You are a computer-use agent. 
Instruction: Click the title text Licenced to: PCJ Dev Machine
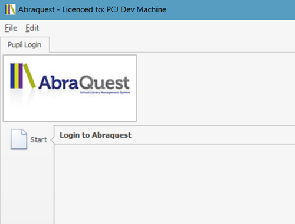tap(114, 9)
